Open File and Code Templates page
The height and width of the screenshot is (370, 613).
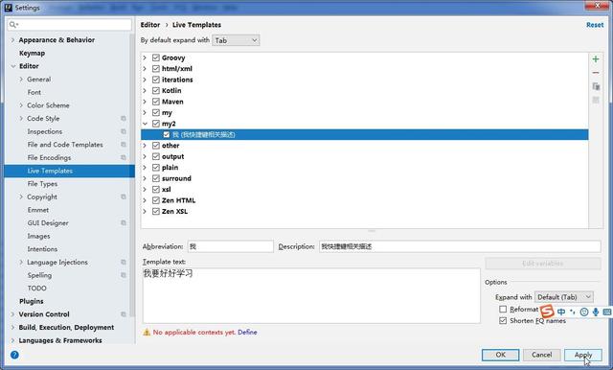(x=65, y=145)
